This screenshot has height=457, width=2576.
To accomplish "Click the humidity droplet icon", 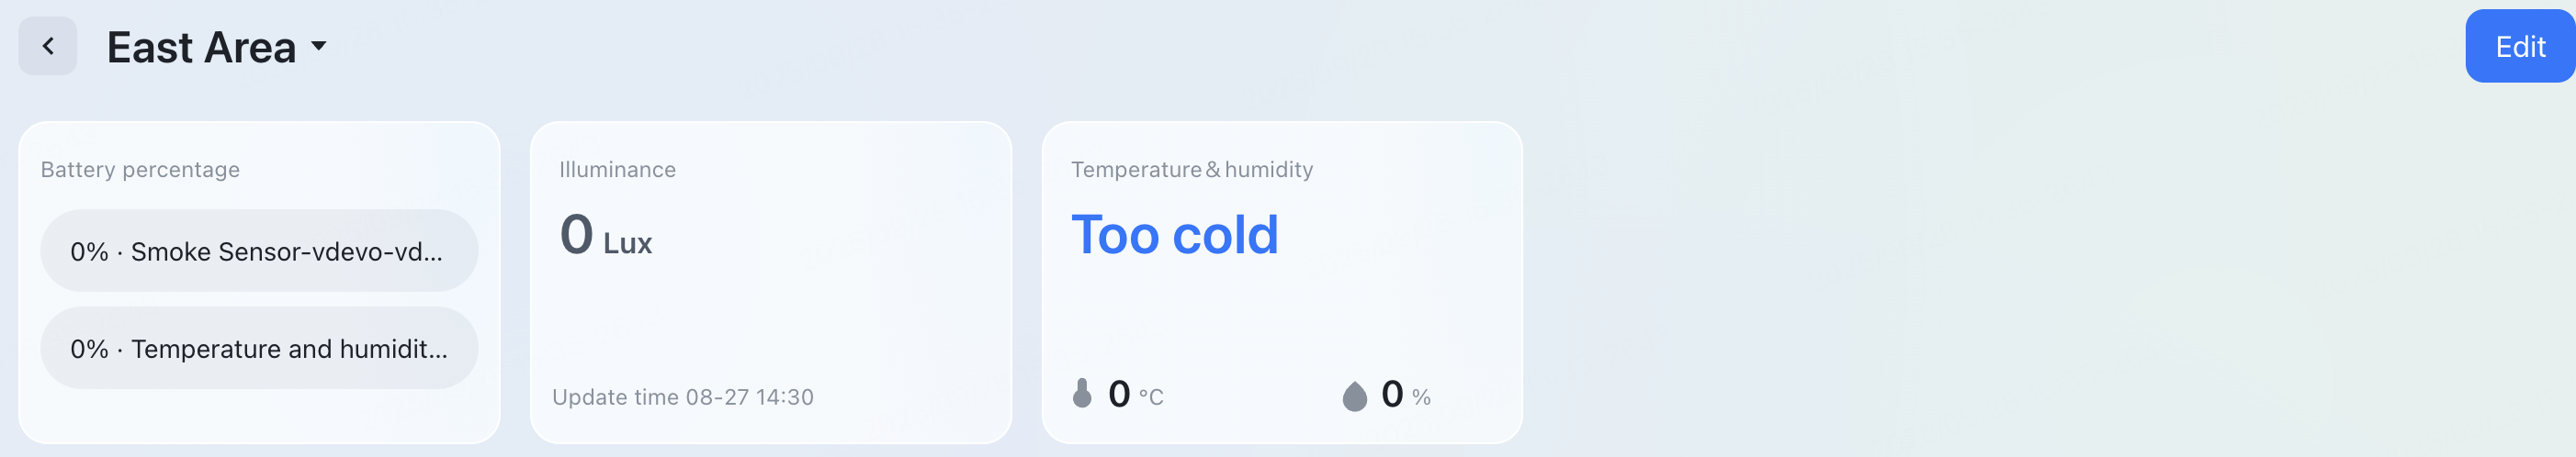I will click(x=1354, y=396).
